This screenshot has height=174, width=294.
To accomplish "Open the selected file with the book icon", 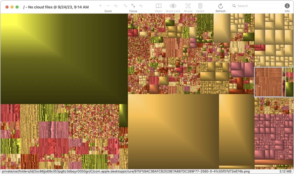I will [158, 6].
